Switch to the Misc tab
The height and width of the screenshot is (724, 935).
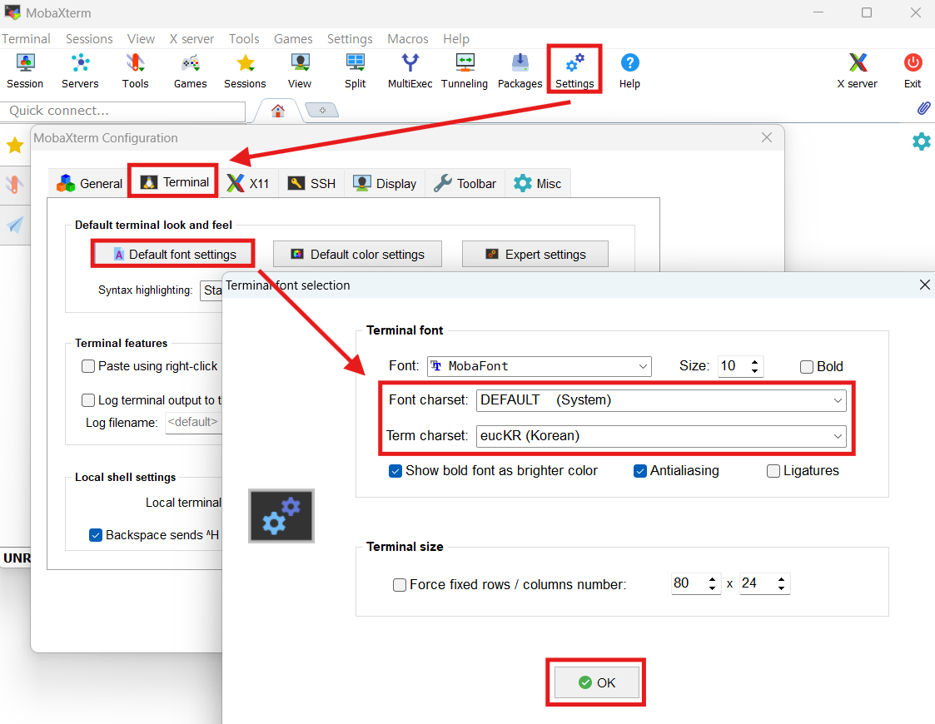(537, 184)
